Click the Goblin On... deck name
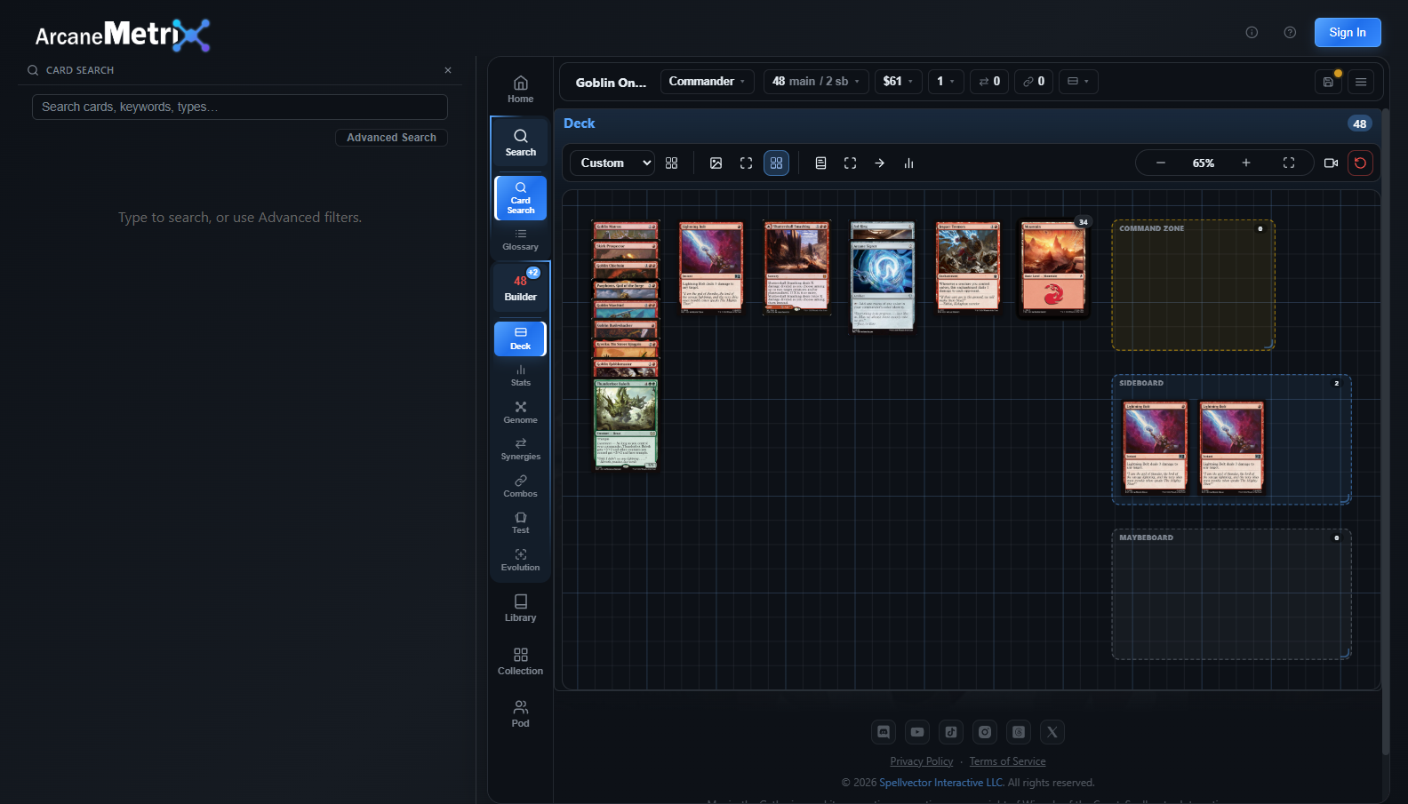This screenshot has width=1408, height=804. tap(611, 83)
